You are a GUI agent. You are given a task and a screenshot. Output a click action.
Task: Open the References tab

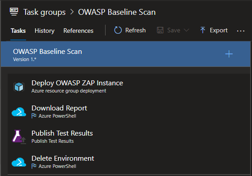pyautogui.click(x=78, y=31)
